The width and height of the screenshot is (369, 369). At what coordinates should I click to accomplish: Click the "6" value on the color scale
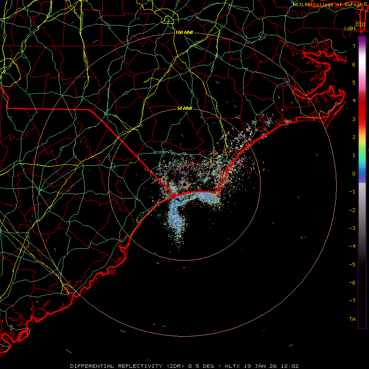pos(354,64)
